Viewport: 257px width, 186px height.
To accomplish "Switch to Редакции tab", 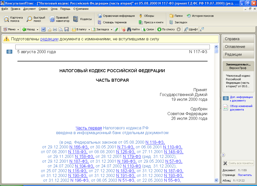I will (x=238, y=54).
